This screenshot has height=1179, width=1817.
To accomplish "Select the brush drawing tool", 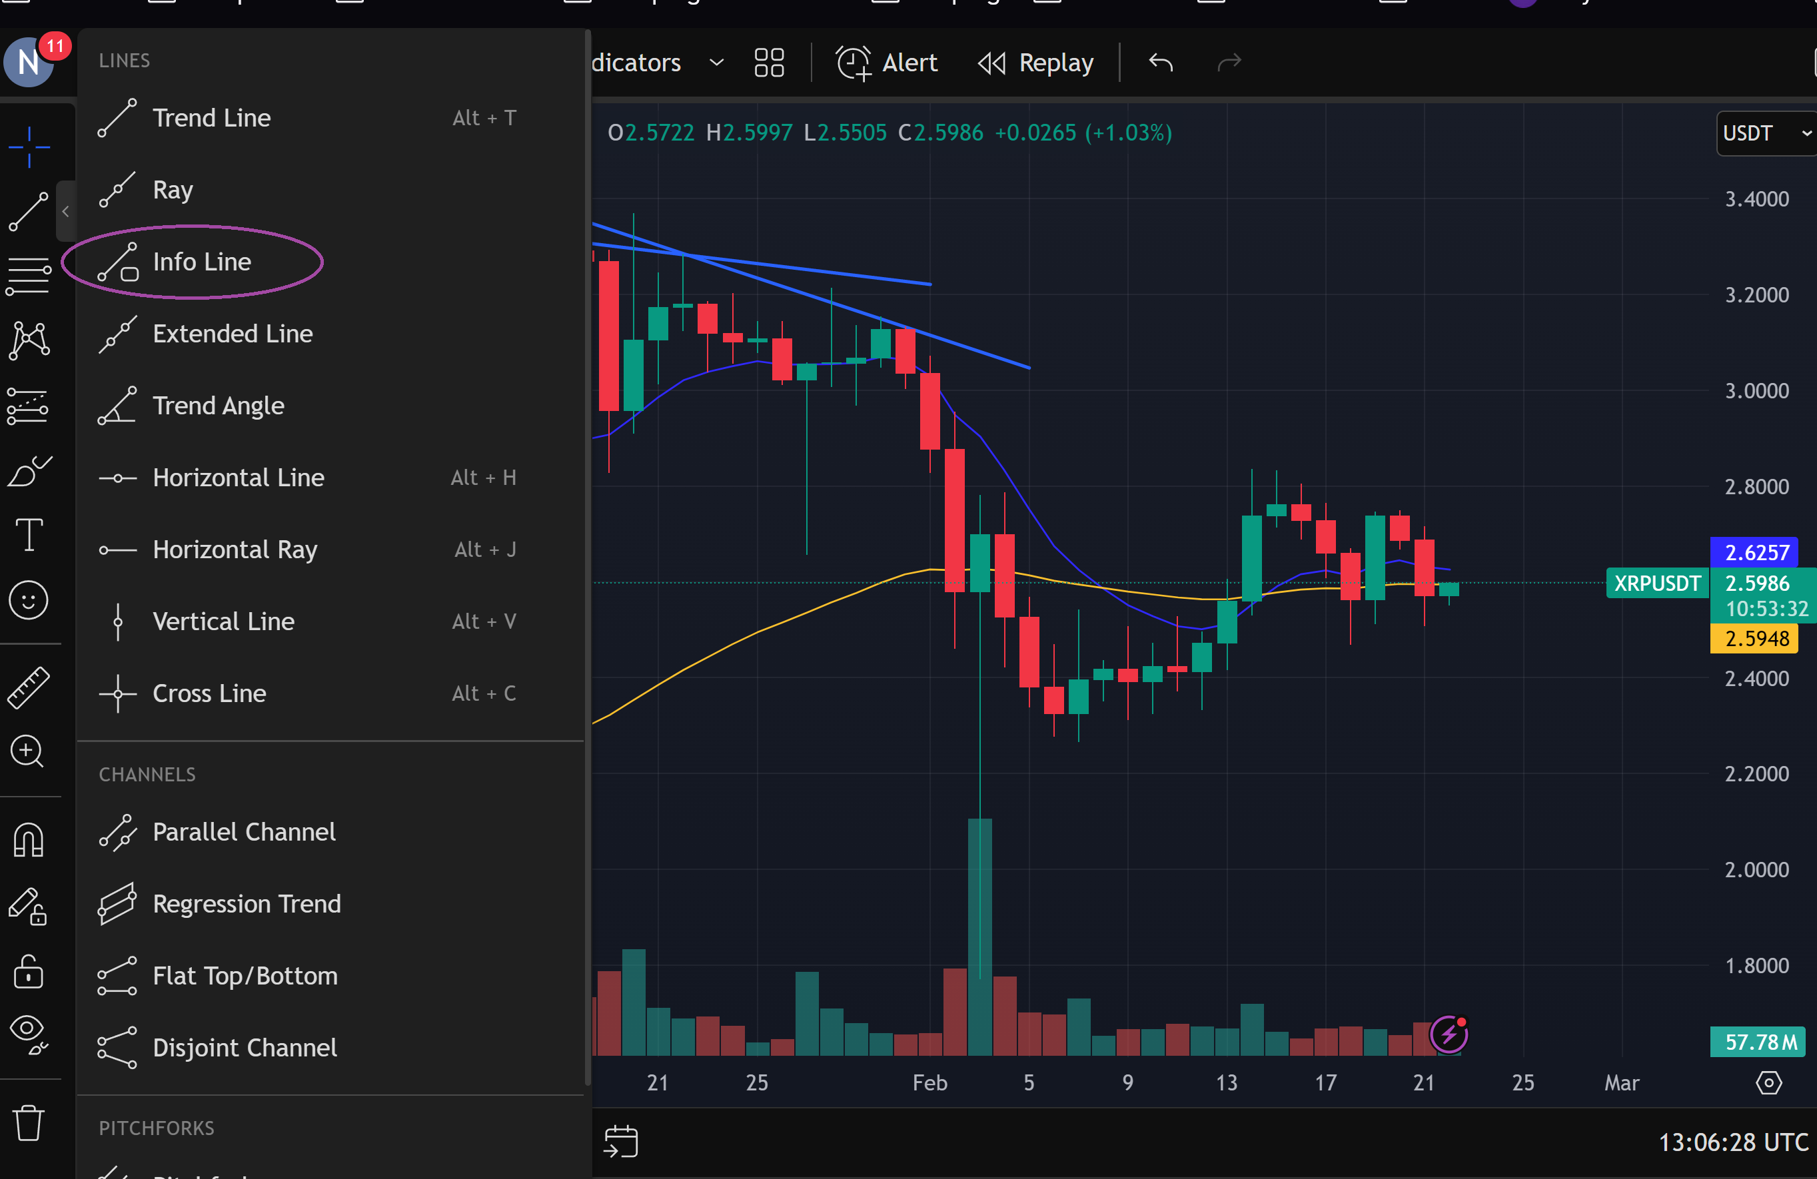I will [29, 471].
